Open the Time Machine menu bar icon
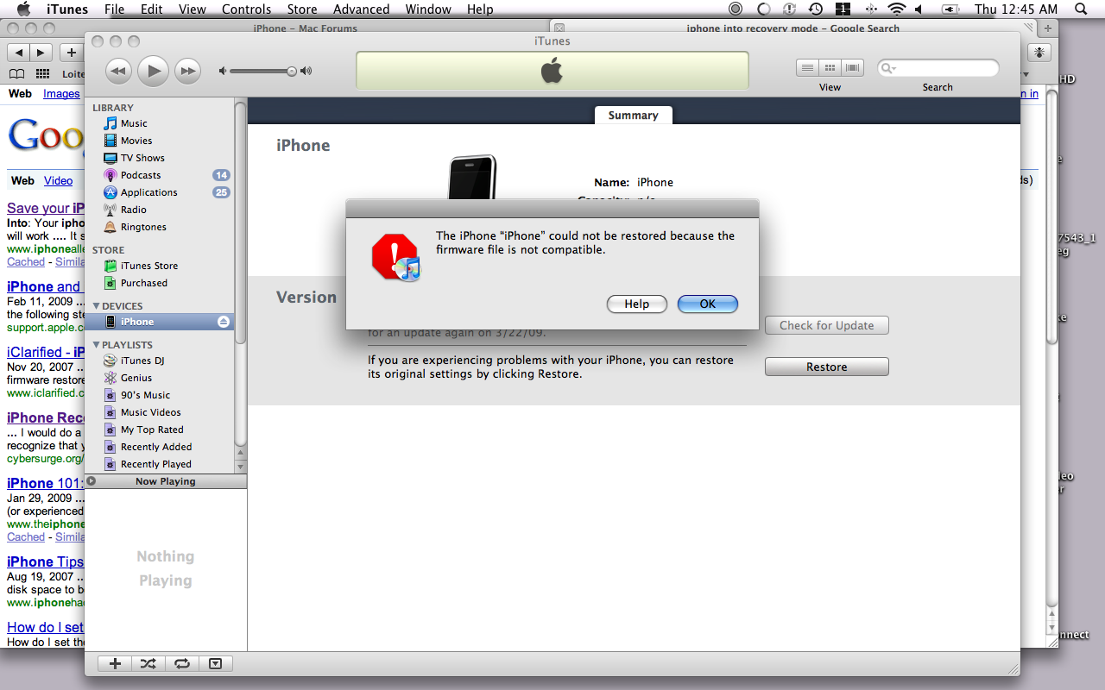1105x690 pixels. coord(816,9)
